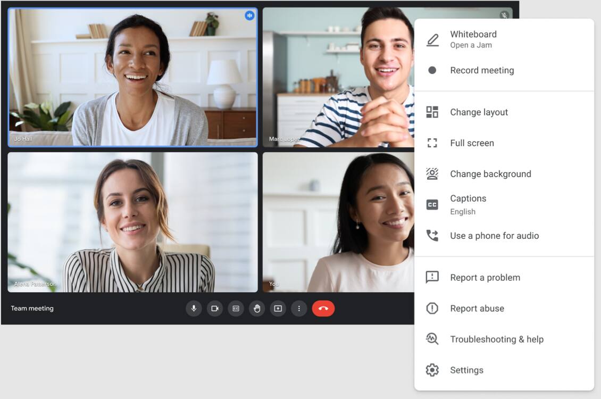This screenshot has height=399, width=601.
Task: Choose Use a phone for audio
Action: coord(495,235)
